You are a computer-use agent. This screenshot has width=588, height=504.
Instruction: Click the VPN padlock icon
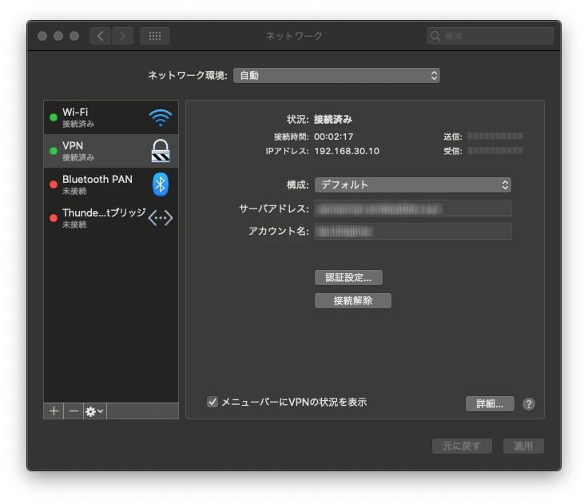(161, 151)
